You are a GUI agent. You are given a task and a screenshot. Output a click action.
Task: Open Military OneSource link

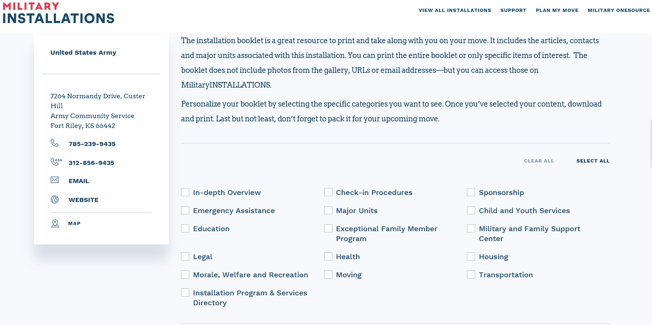click(619, 10)
